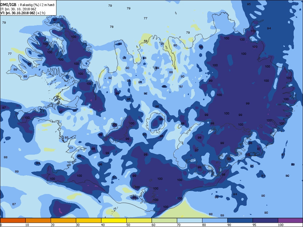Click the "85" humidity value on the map
The width and height of the screenshot is (303, 227).
click(66, 137)
